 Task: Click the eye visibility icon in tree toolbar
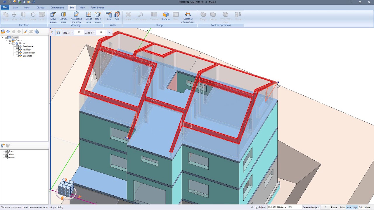click(37, 32)
